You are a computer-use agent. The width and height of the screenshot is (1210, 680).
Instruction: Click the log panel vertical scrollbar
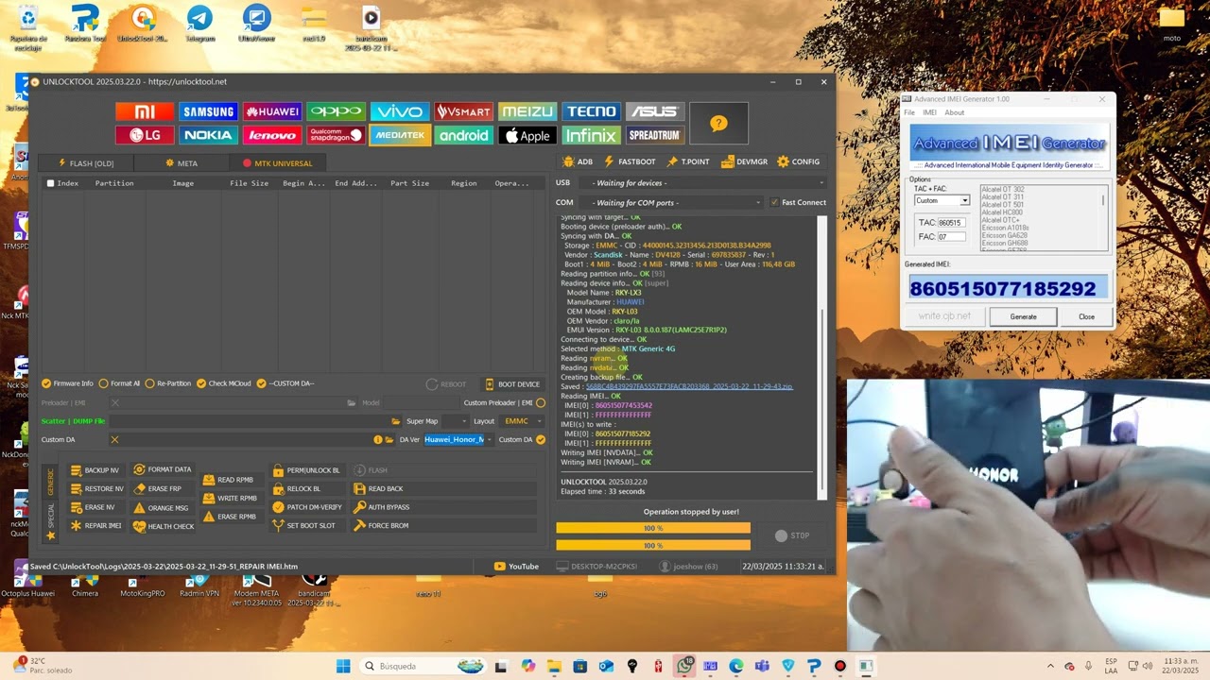(821, 357)
